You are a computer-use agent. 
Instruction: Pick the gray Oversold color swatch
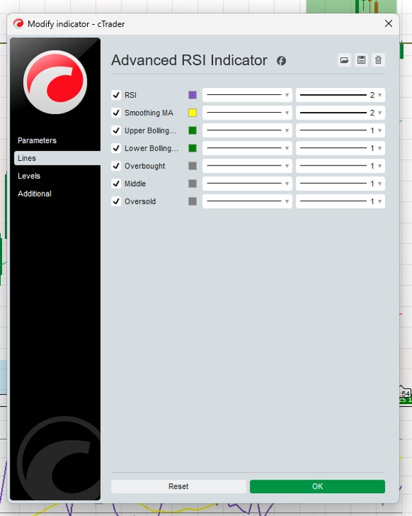(193, 201)
